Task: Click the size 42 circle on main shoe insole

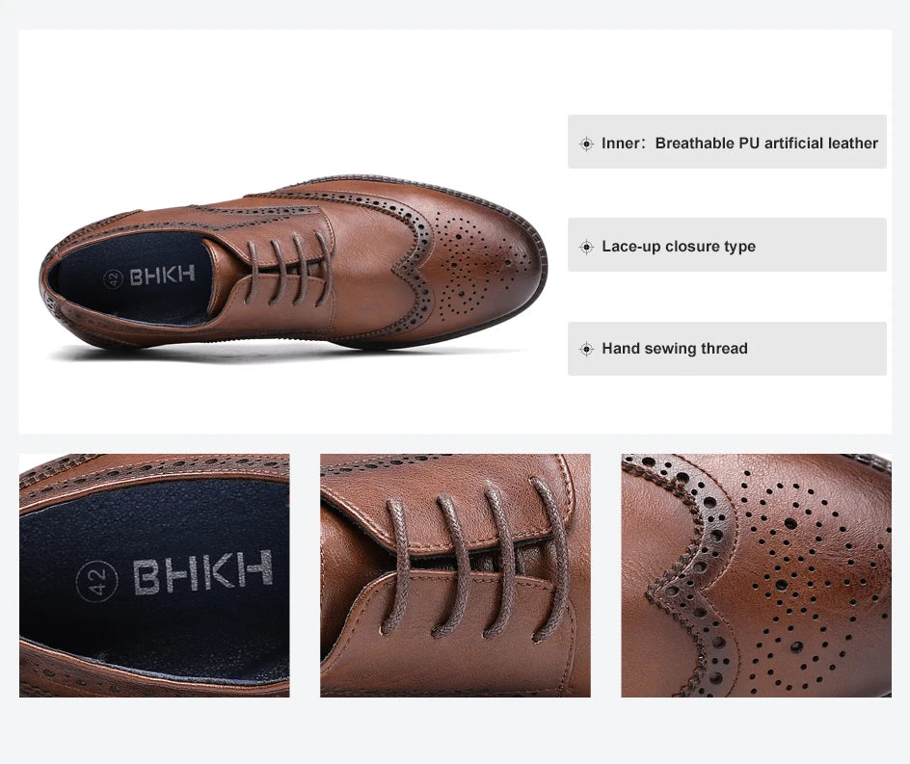Action: point(114,279)
